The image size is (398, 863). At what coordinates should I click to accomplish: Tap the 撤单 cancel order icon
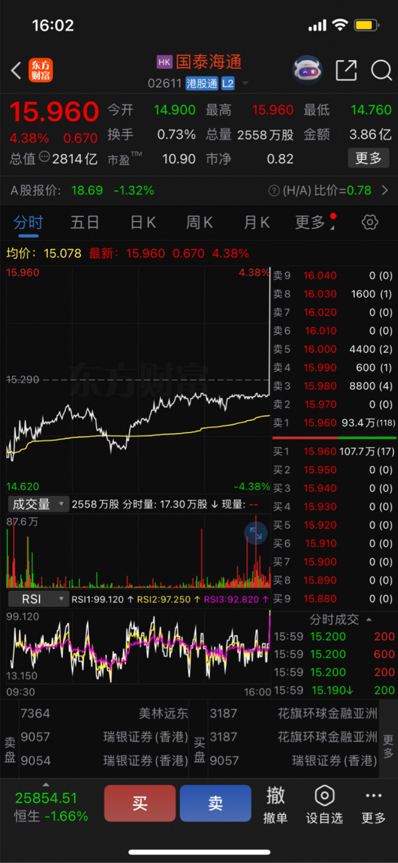coord(275,804)
